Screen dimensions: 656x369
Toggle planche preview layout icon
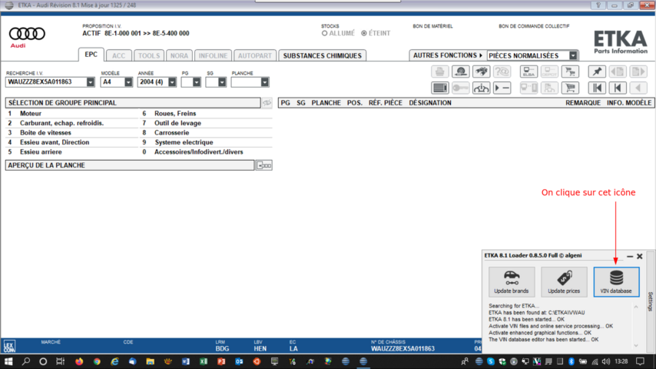click(x=264, y=165)
